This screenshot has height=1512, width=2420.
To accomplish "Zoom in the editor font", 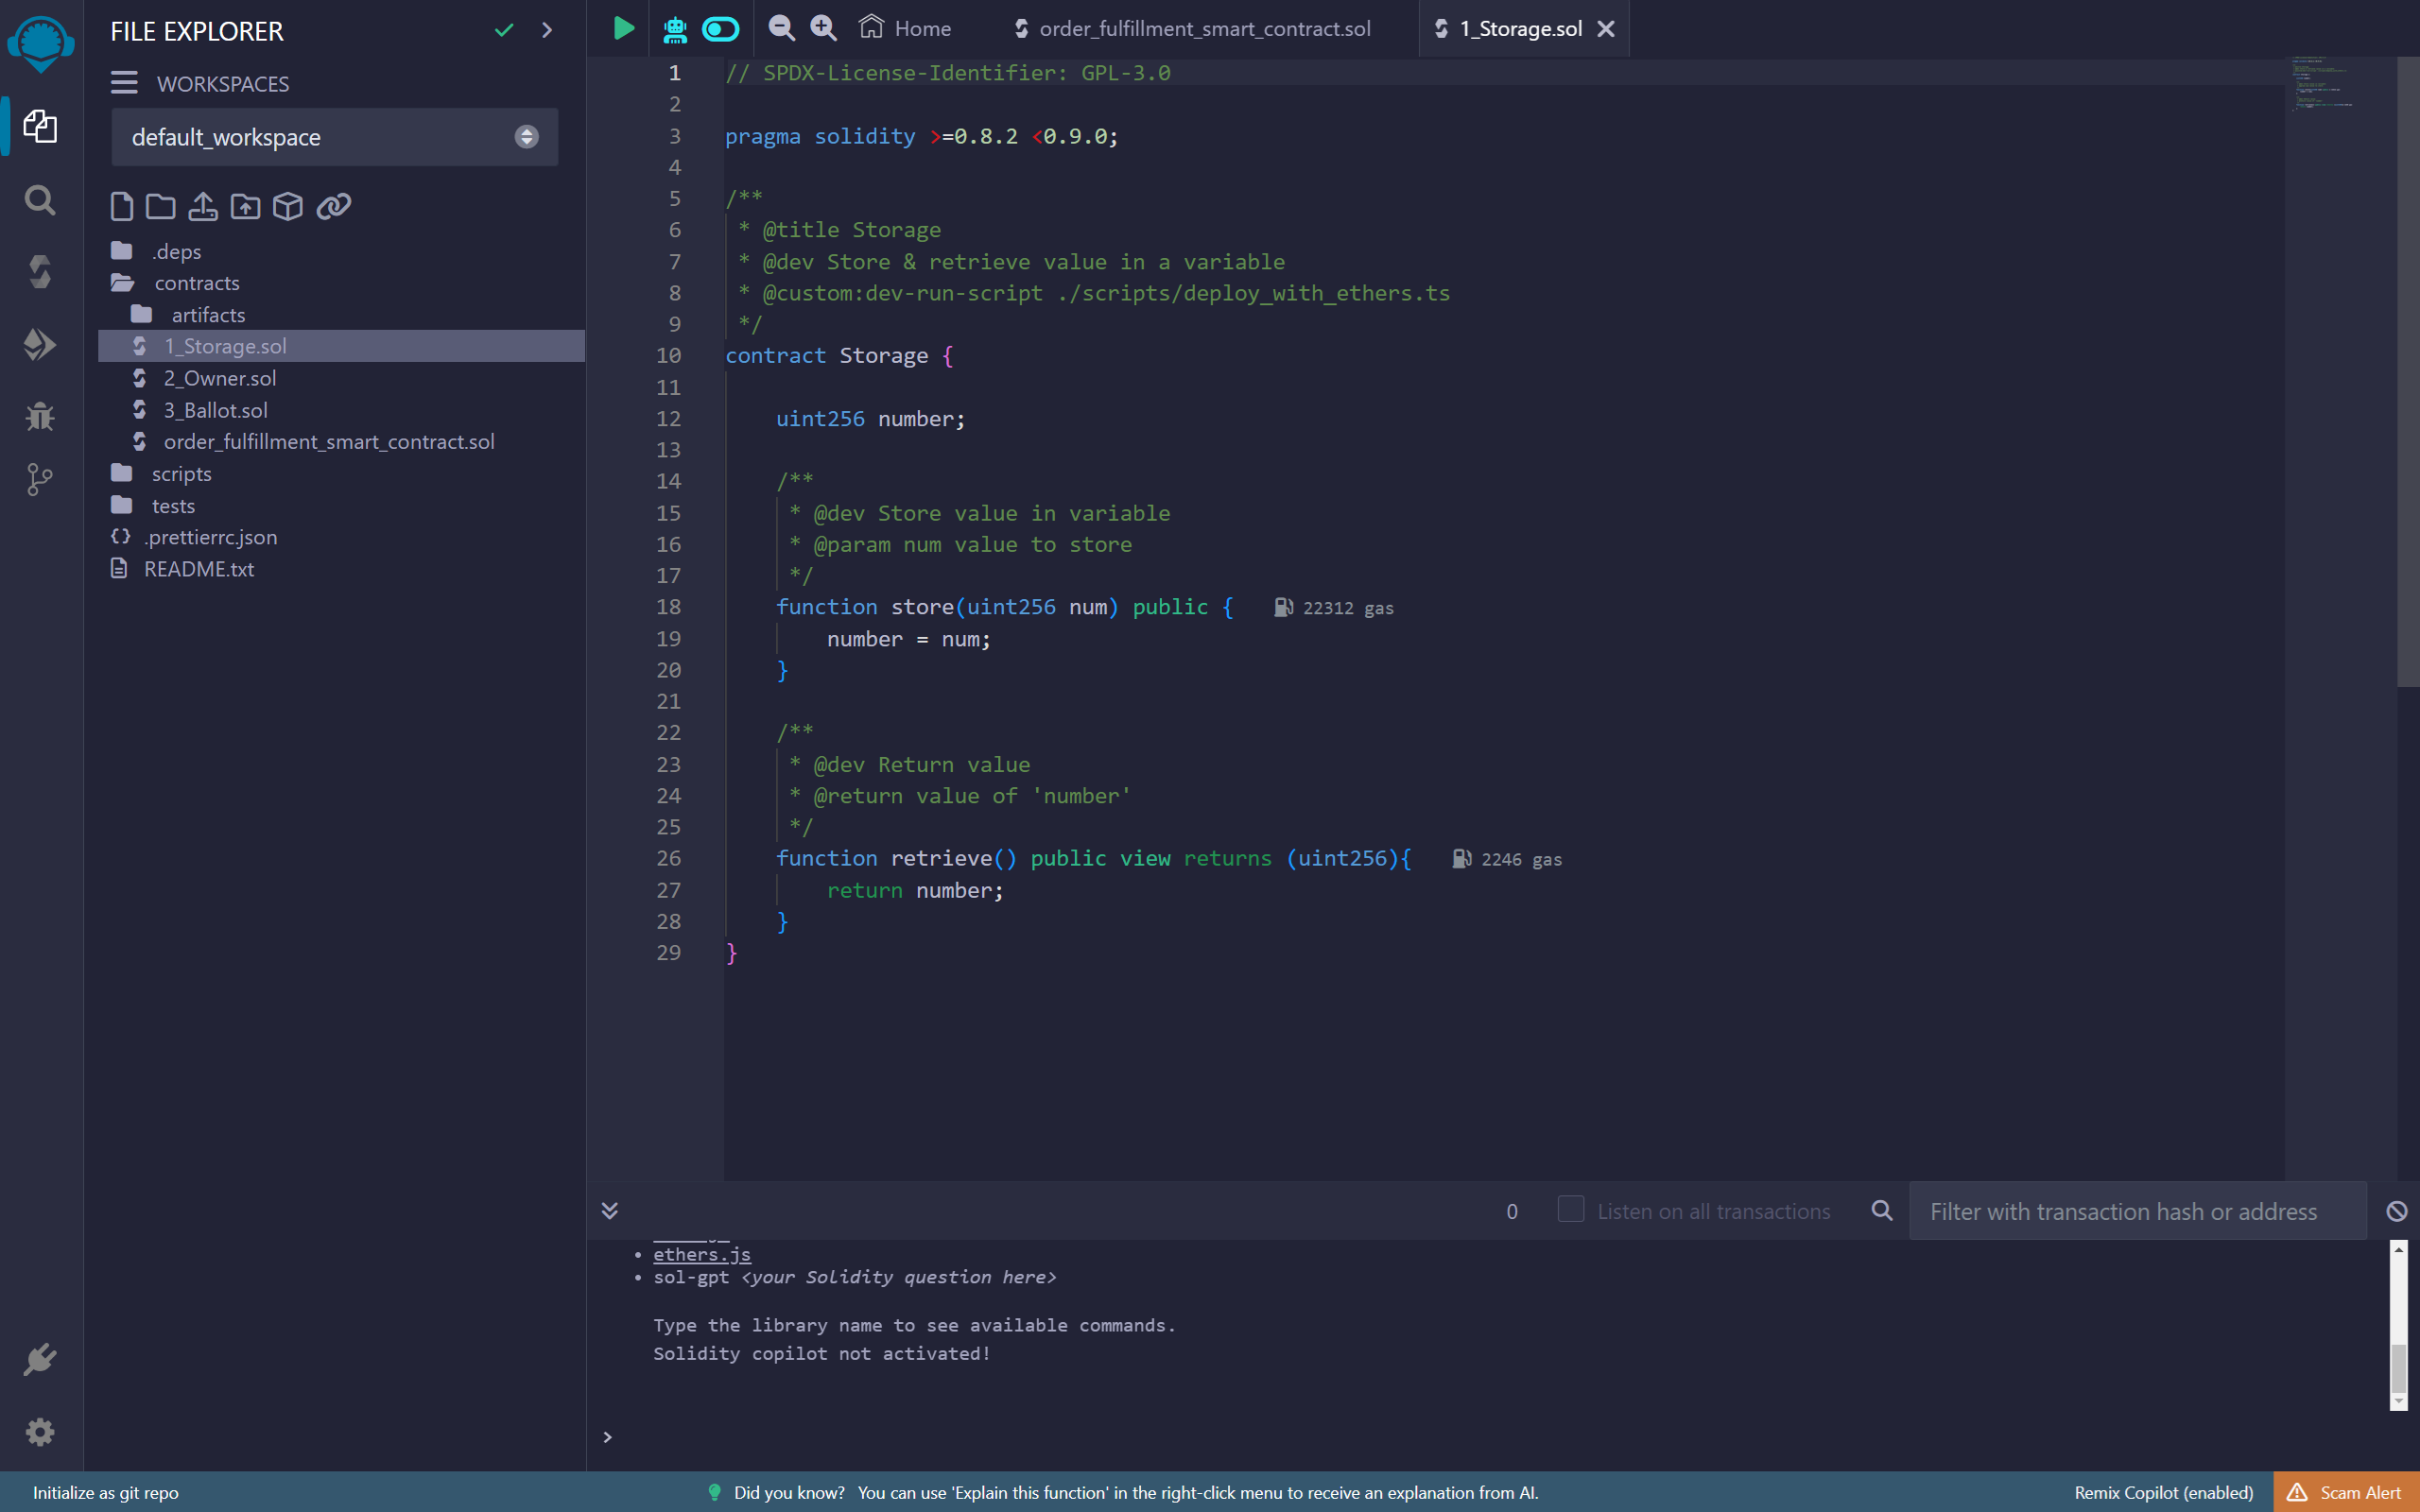I will pos(823,28).
